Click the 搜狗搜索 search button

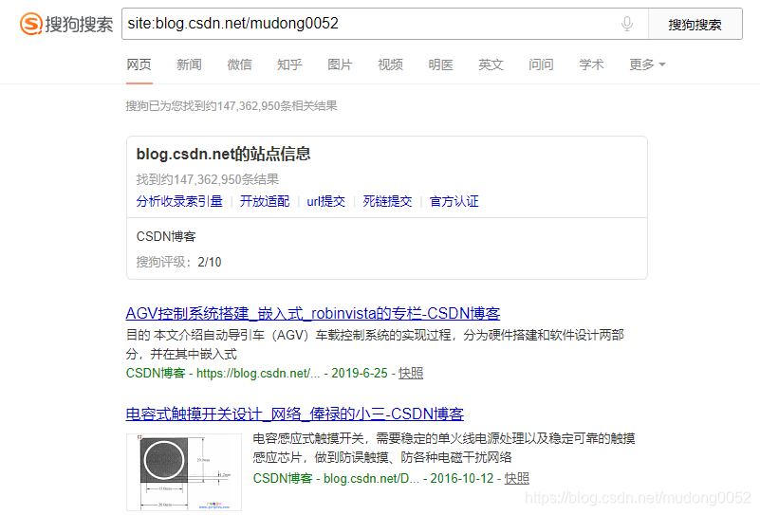[695, 24]
